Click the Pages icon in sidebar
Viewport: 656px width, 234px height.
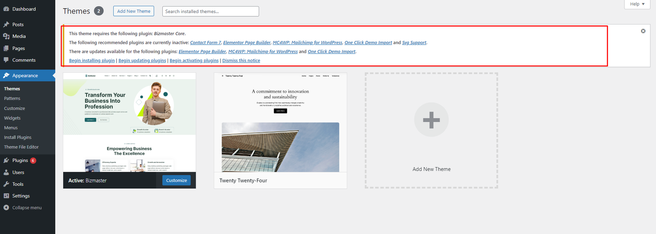coord(6,48)
